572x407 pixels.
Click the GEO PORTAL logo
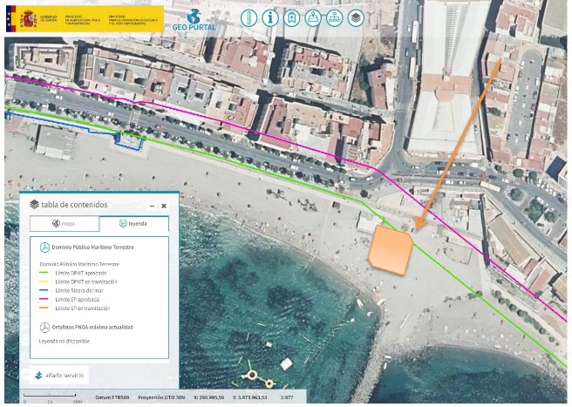pos(194,20)
